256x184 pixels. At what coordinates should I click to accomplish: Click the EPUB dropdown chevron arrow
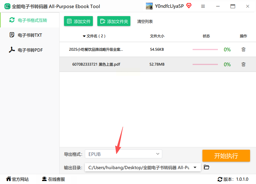click(157, 154)
